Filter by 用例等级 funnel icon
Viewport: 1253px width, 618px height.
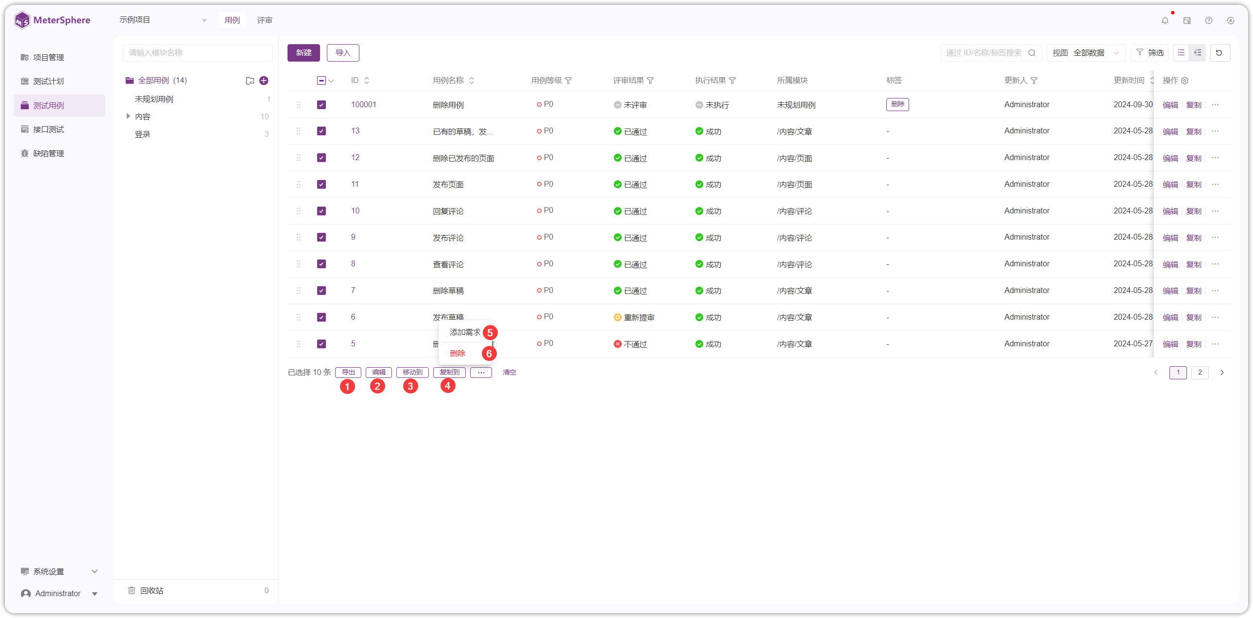click(568, 81)
